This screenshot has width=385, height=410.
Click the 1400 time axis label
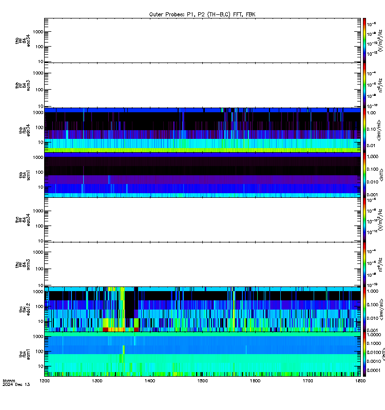[150, 381]
